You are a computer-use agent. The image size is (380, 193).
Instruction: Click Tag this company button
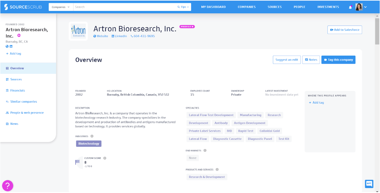[x=338, y=60]
